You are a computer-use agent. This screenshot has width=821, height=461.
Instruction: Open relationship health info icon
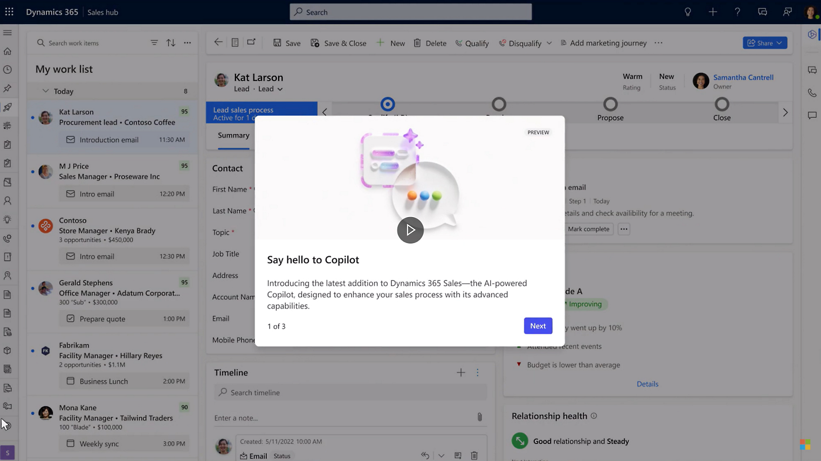pyautogui.click(x=594, y=416)
